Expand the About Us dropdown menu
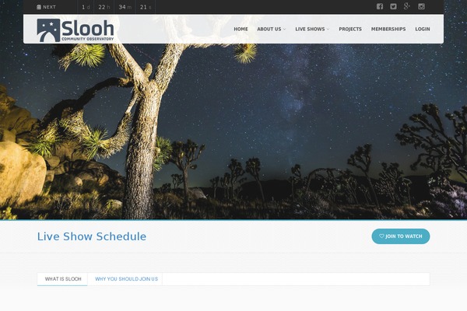467x311 pixels. [x=272, y=29]
